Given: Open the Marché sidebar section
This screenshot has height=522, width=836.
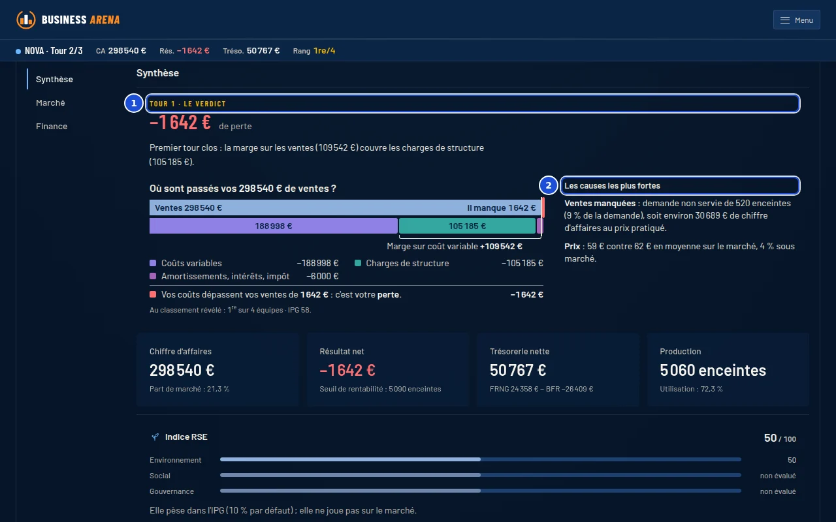Looking at the screenshot, I should click(x=51, y=102).
